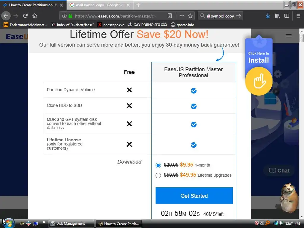Screen dimensions: 304x228
Task: Click the search go arrow
Action: (x=239, y=16)
